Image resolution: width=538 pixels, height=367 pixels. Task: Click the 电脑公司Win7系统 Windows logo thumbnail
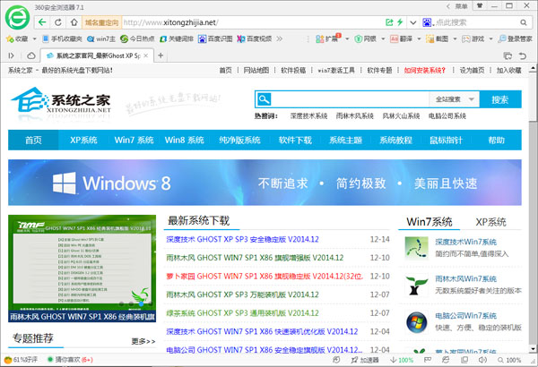[416, 322]
